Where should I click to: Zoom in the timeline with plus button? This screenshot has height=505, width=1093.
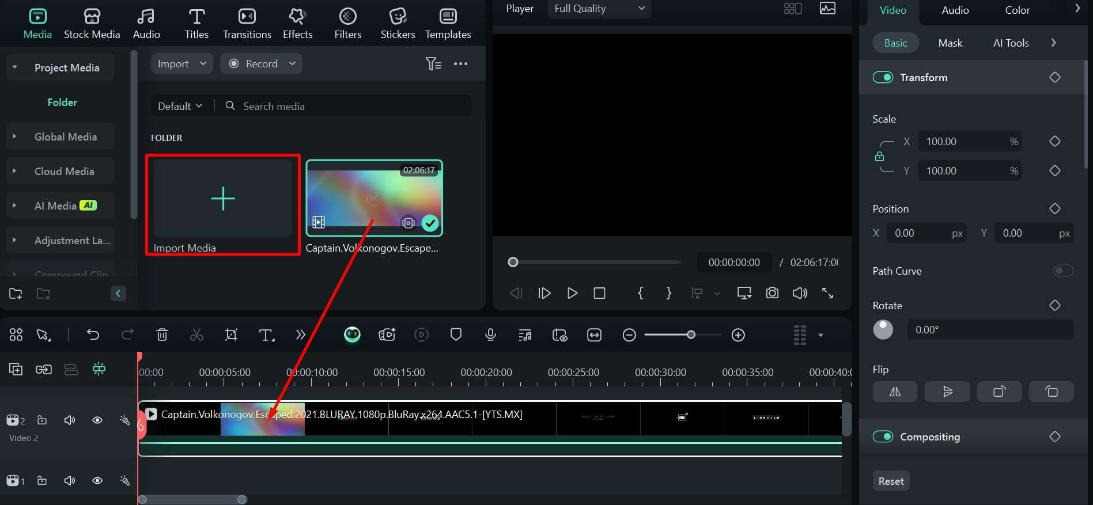(x=738, y=335)
